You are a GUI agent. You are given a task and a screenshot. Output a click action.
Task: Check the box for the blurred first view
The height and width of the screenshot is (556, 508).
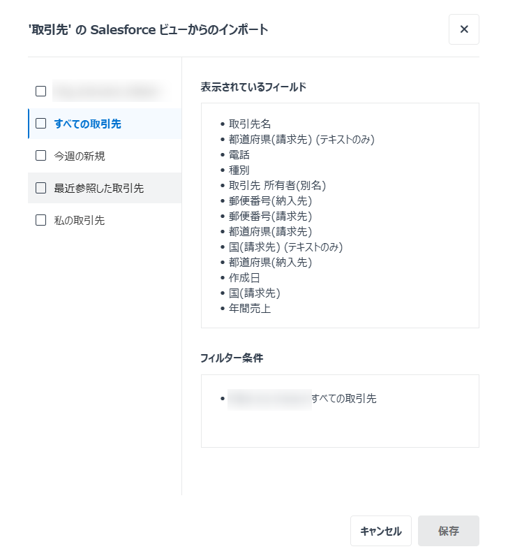tap(40, 91)
